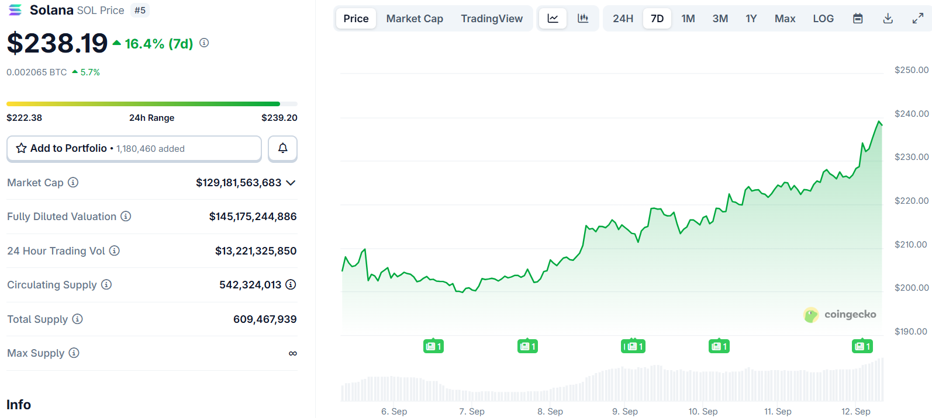Switch to line chart view icon

coord(553,19)
